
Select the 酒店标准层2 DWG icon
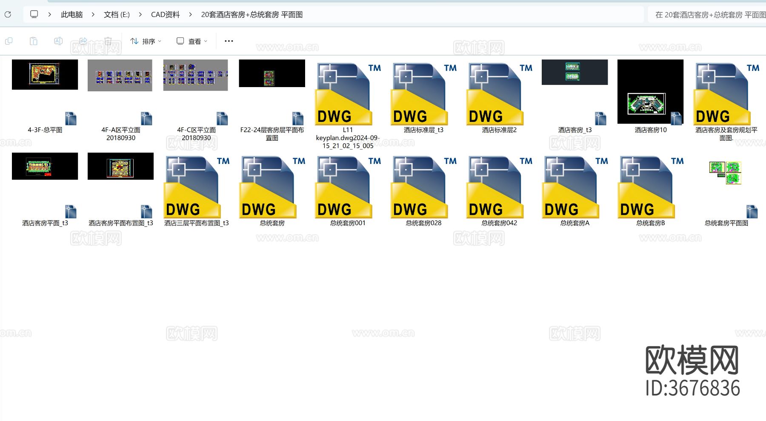(499, 93)
